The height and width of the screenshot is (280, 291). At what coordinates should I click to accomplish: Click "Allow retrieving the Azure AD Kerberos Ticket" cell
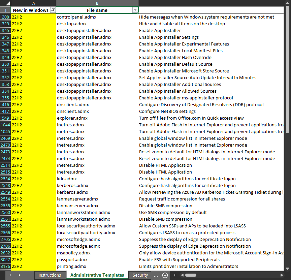(211, 192)
